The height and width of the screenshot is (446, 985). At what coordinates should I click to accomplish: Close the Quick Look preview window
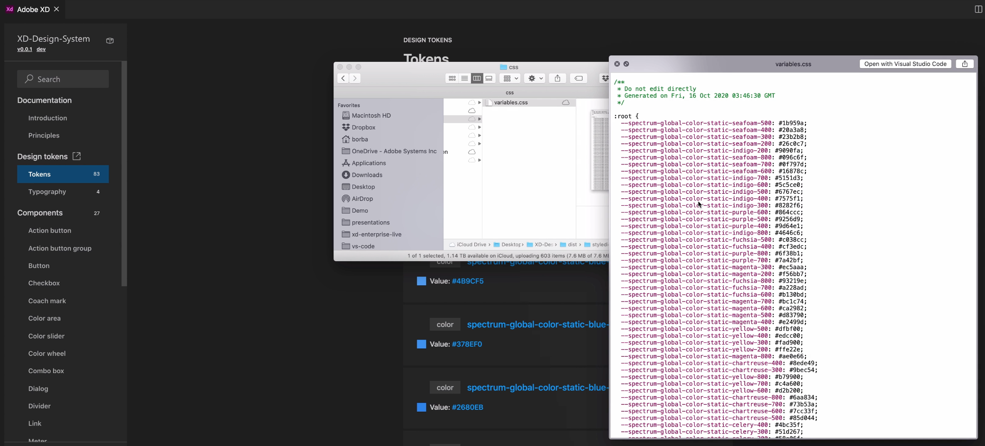pyautogui.click(x=617, y=64)
